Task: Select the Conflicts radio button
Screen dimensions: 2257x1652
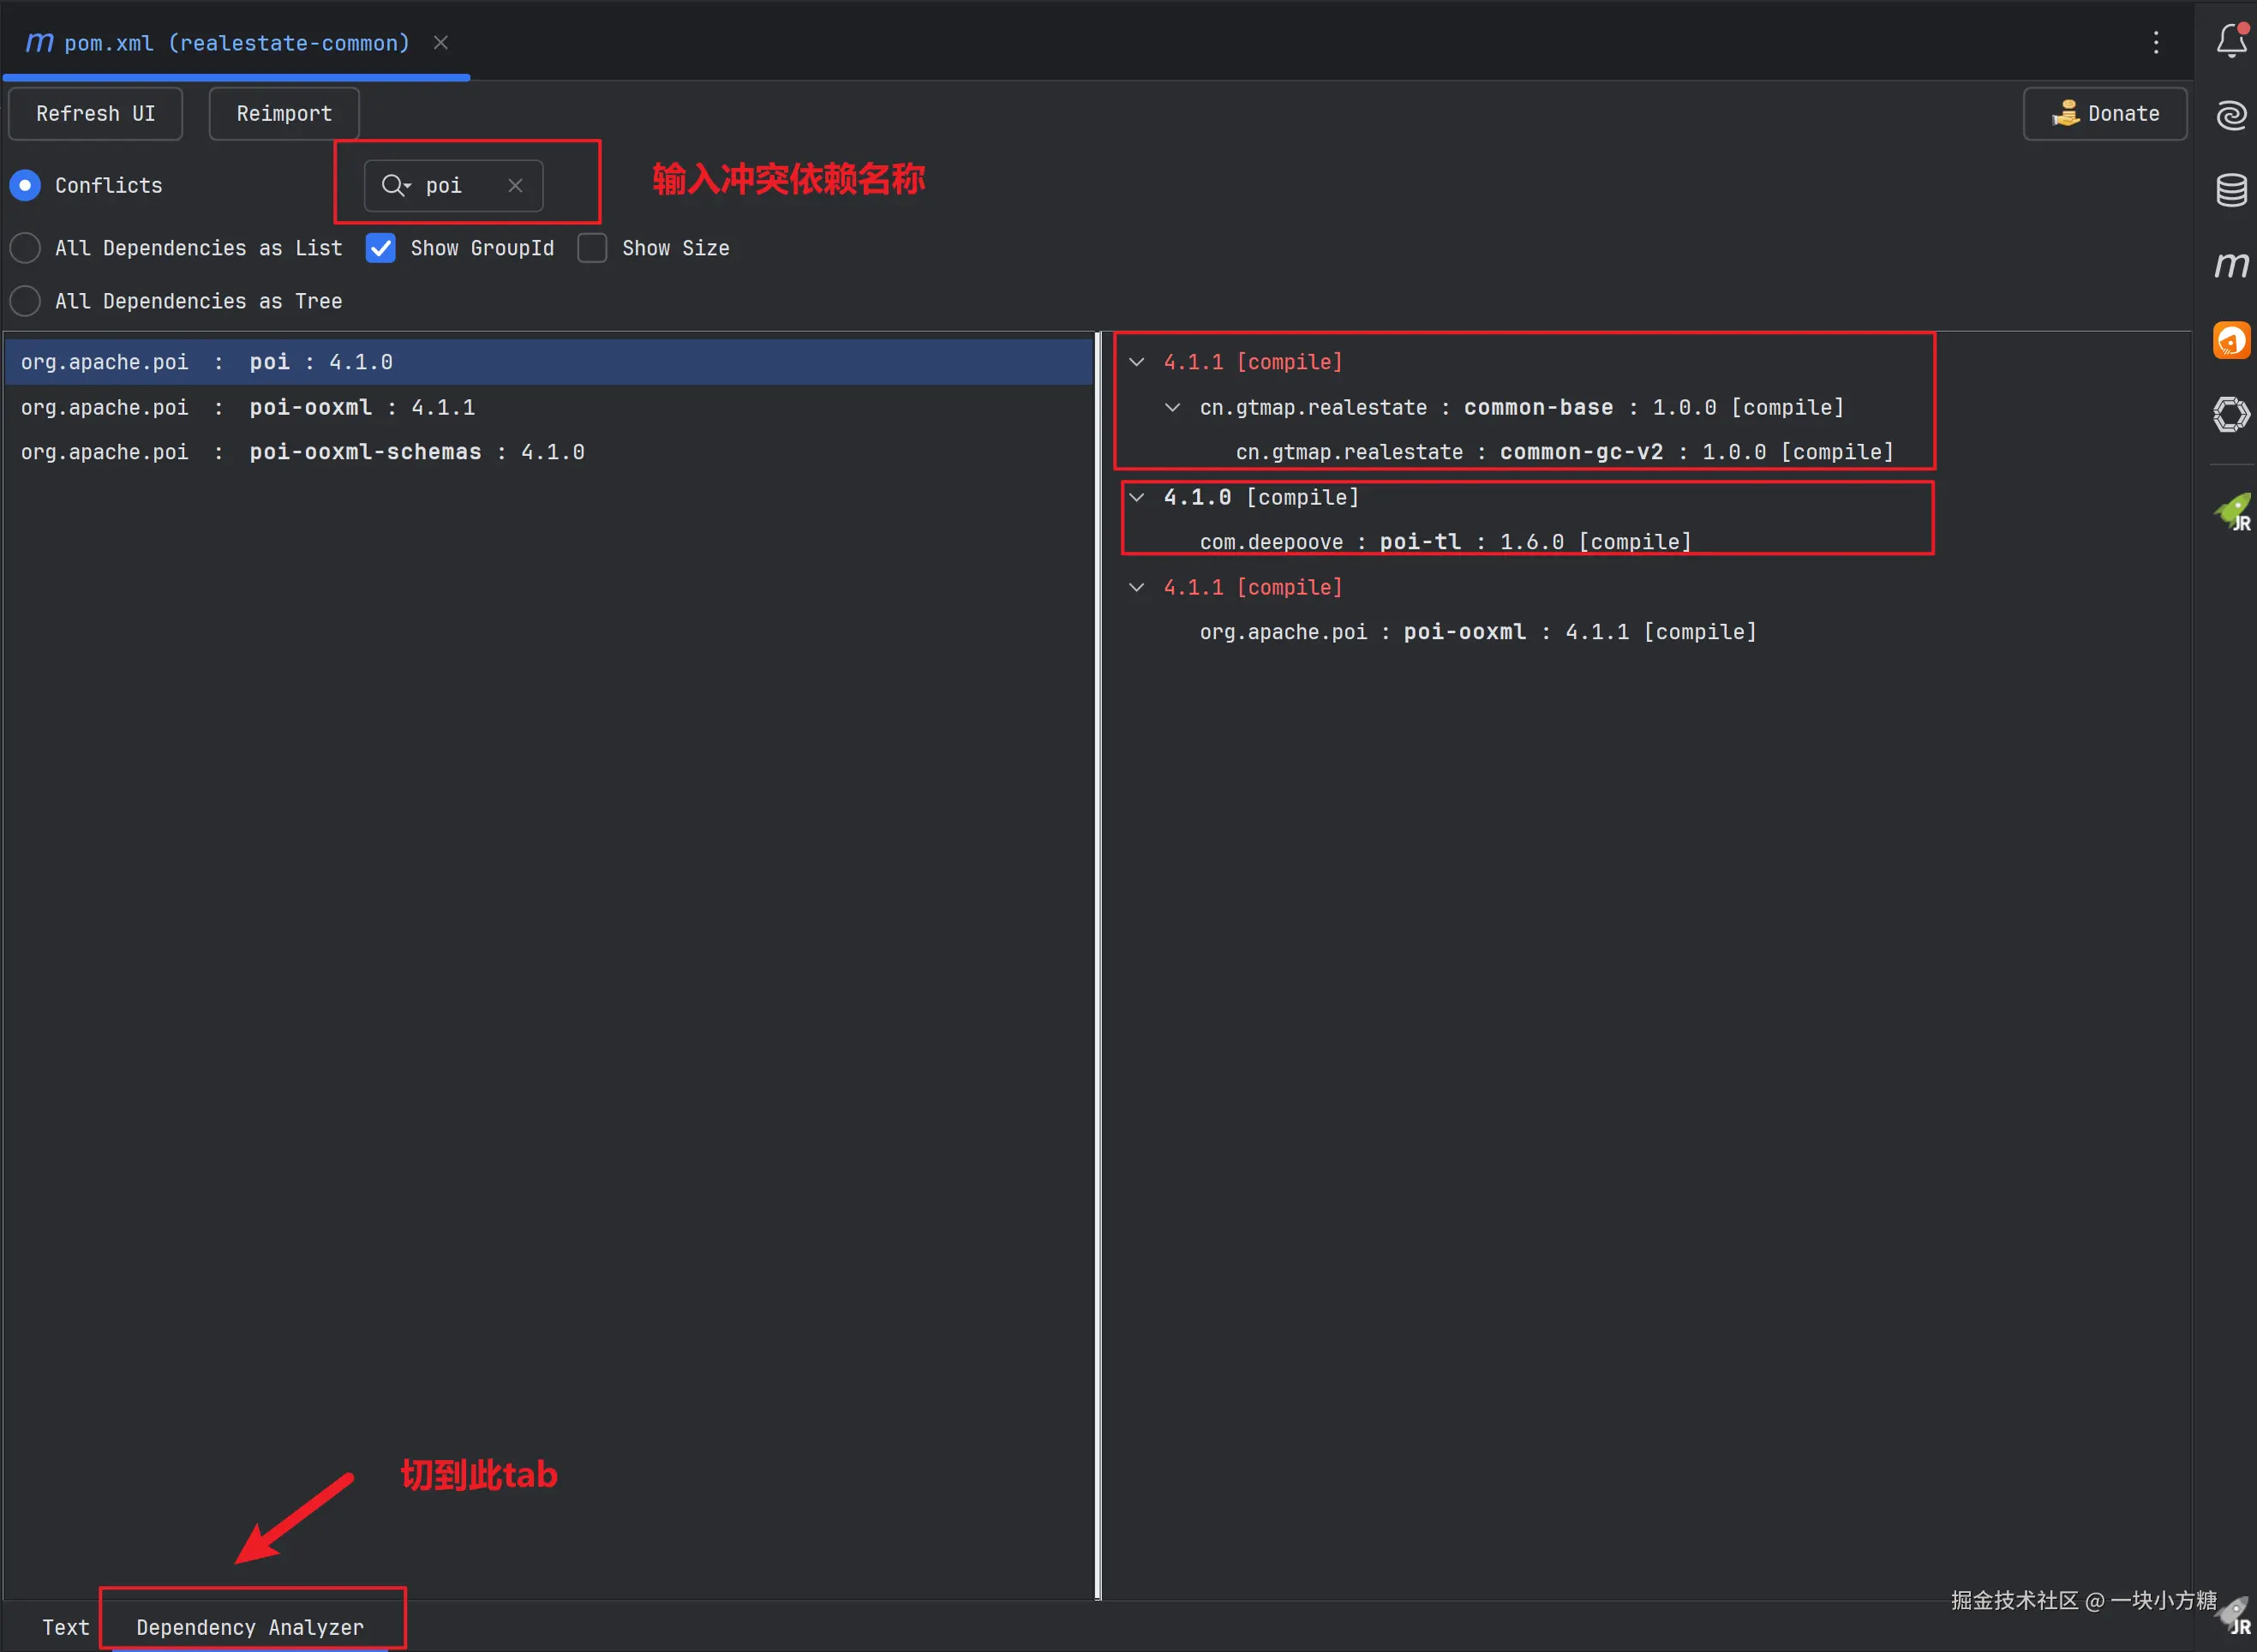Action: point(25,186)
